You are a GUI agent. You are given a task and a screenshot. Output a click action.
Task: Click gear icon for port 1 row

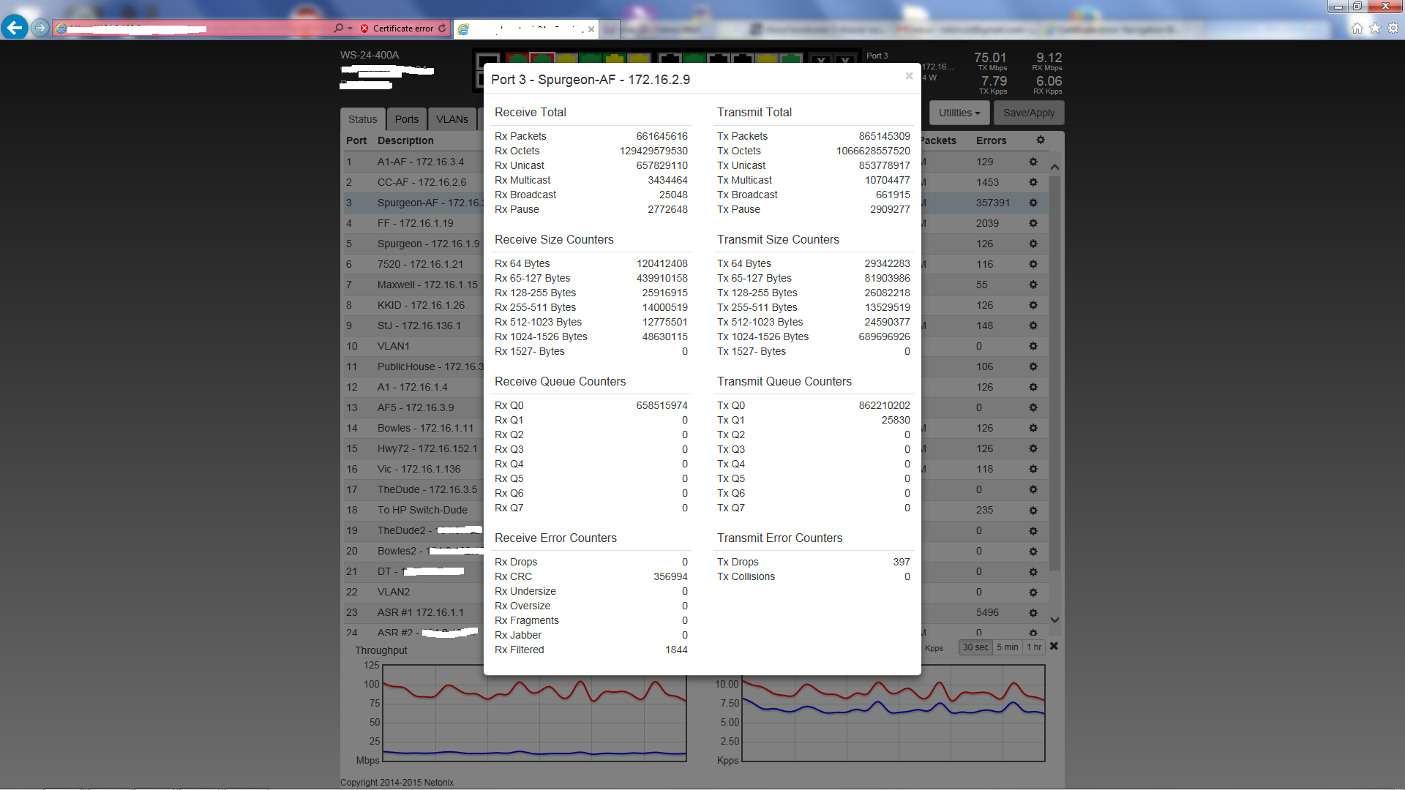1033,162
